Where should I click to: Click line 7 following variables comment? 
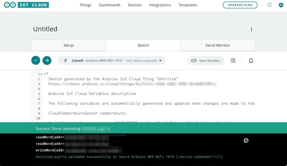(x=151, y=103)
